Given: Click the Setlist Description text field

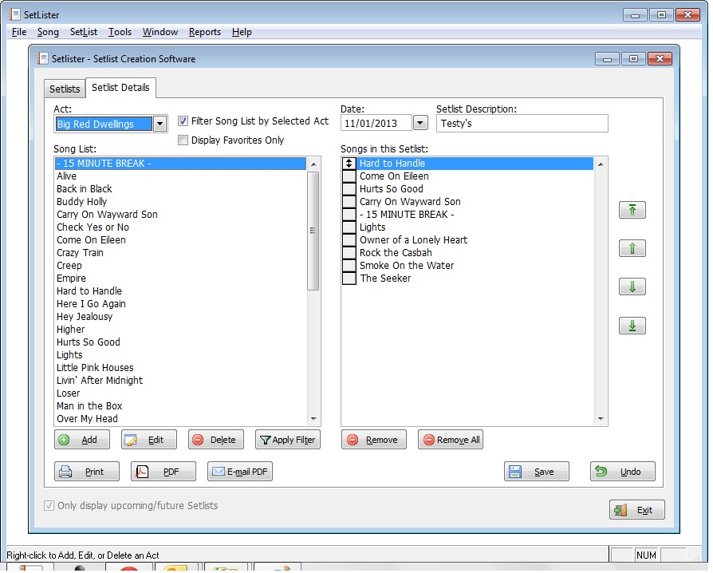Looking at the screenshot, I should click(522, 124).
